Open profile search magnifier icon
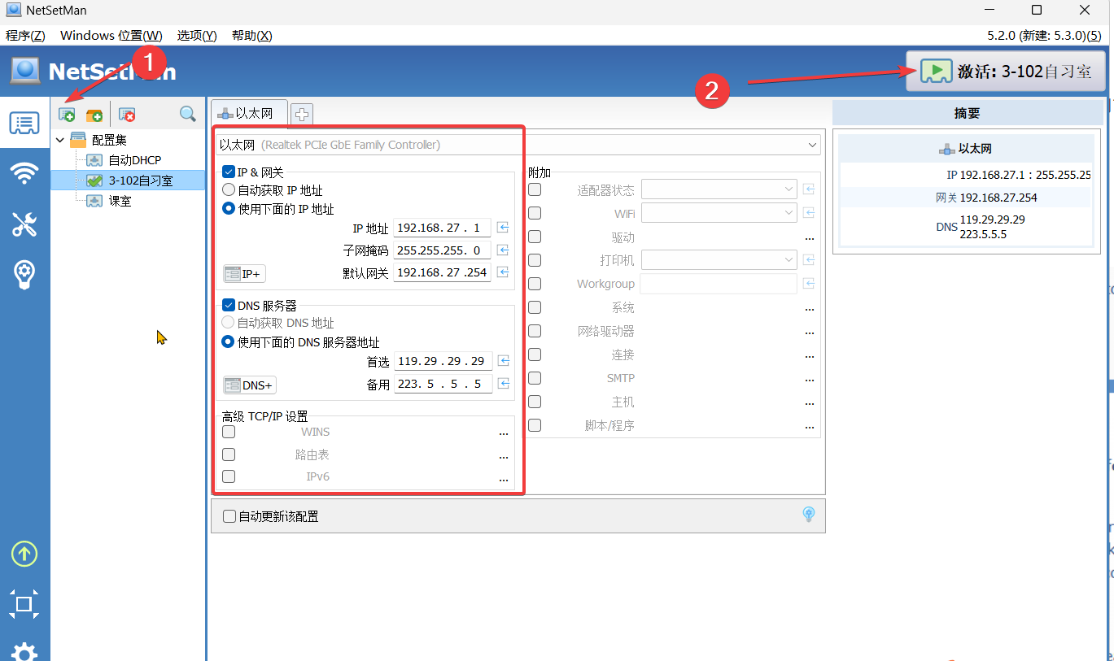Screen dimensions: 1114x661 click(188, 115)
